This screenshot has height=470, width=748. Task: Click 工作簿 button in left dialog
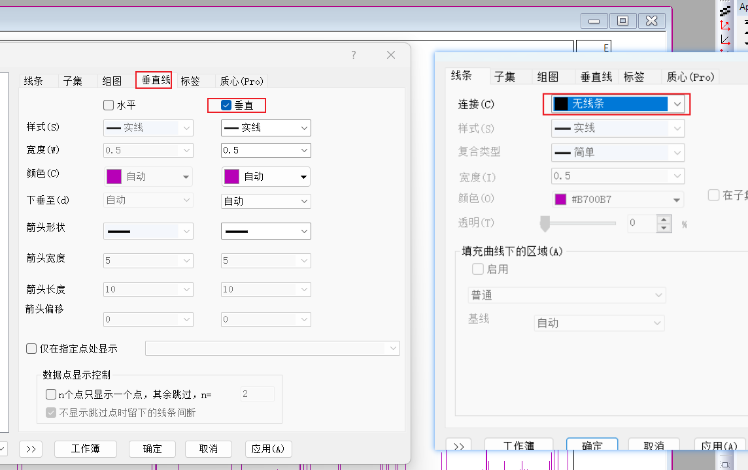(86, 448)
